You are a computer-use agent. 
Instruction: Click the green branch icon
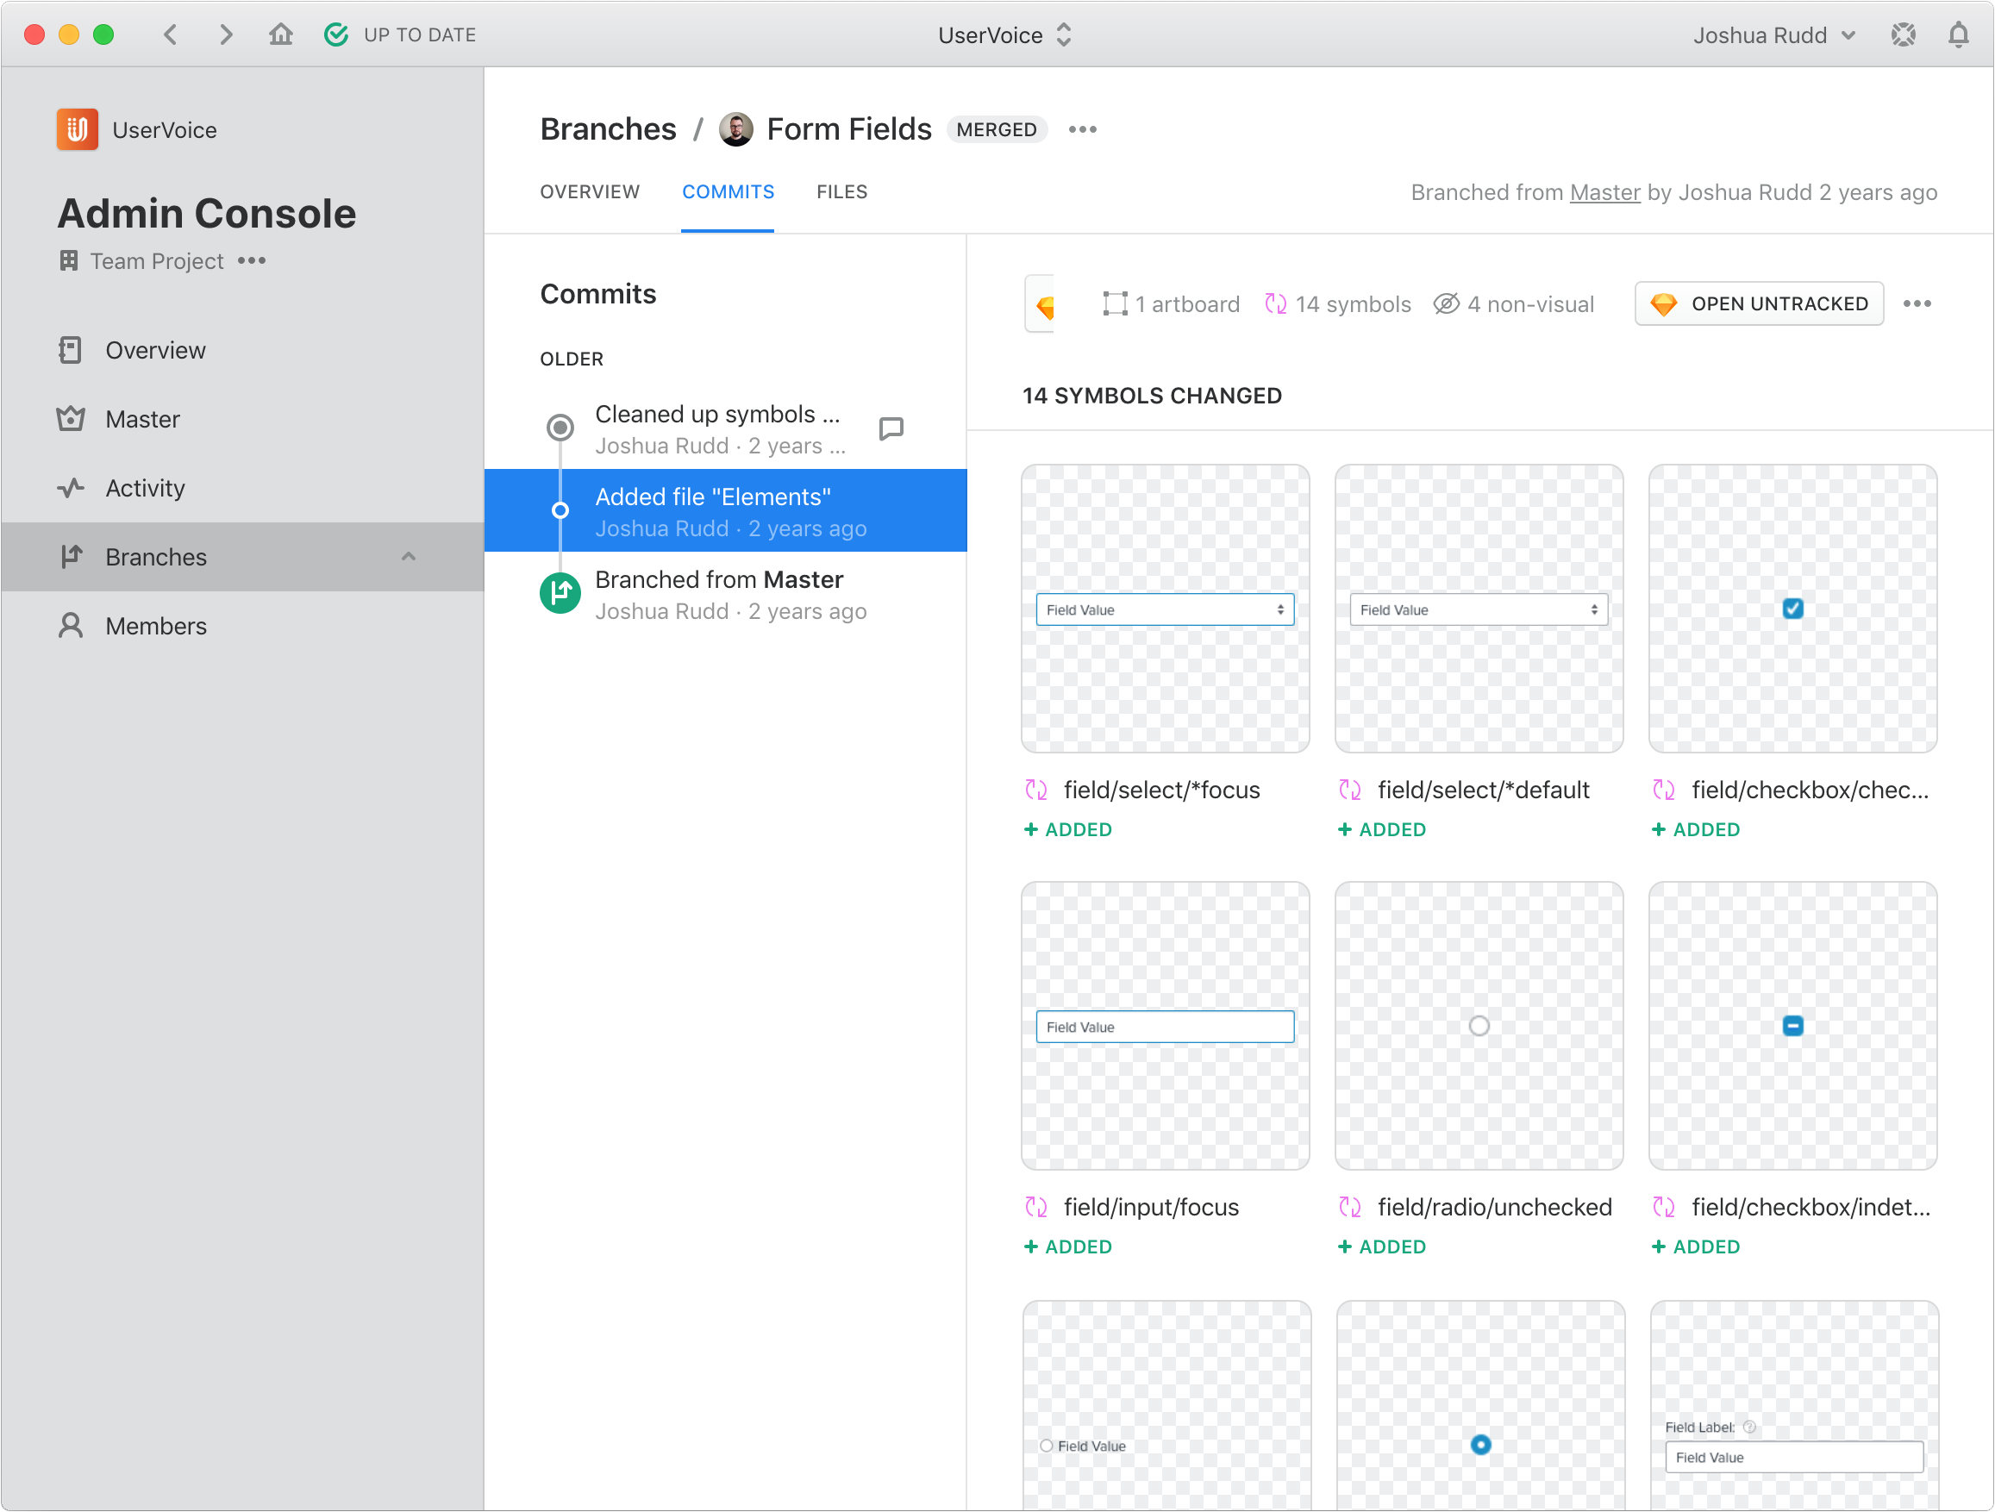pos(560,593)
